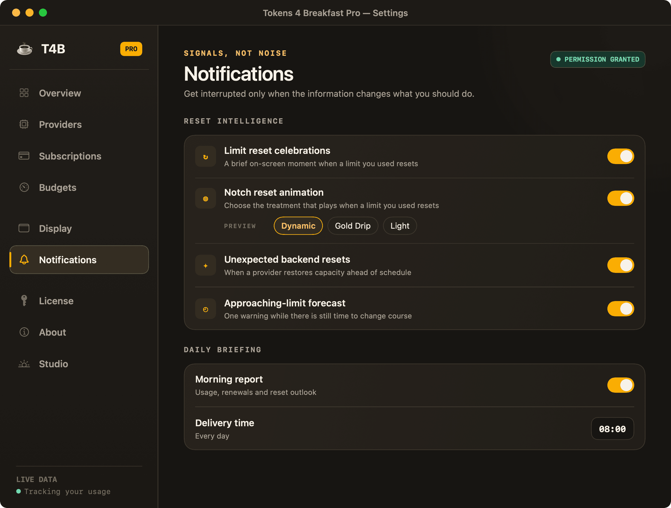Viewport: 671px width, 508px height.
Task: Click the Notch reset animation icon
Action: tap(205, 198)
